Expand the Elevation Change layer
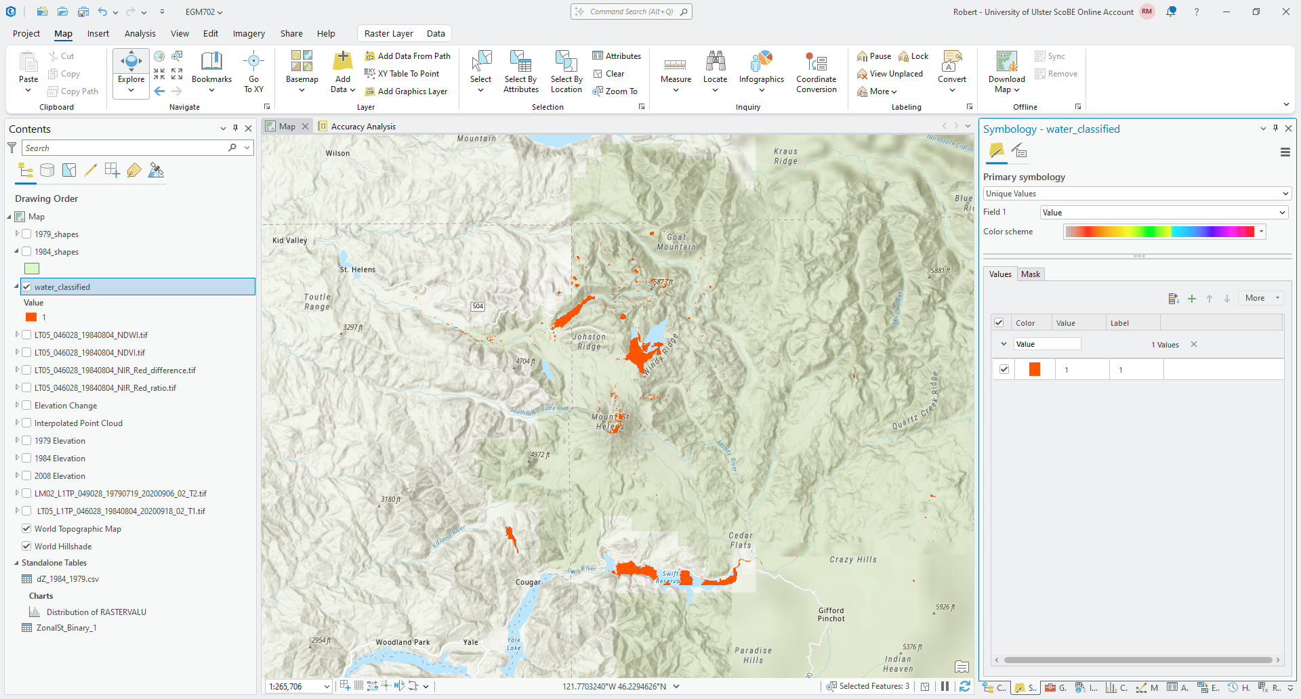 click(x=17, y=405)
